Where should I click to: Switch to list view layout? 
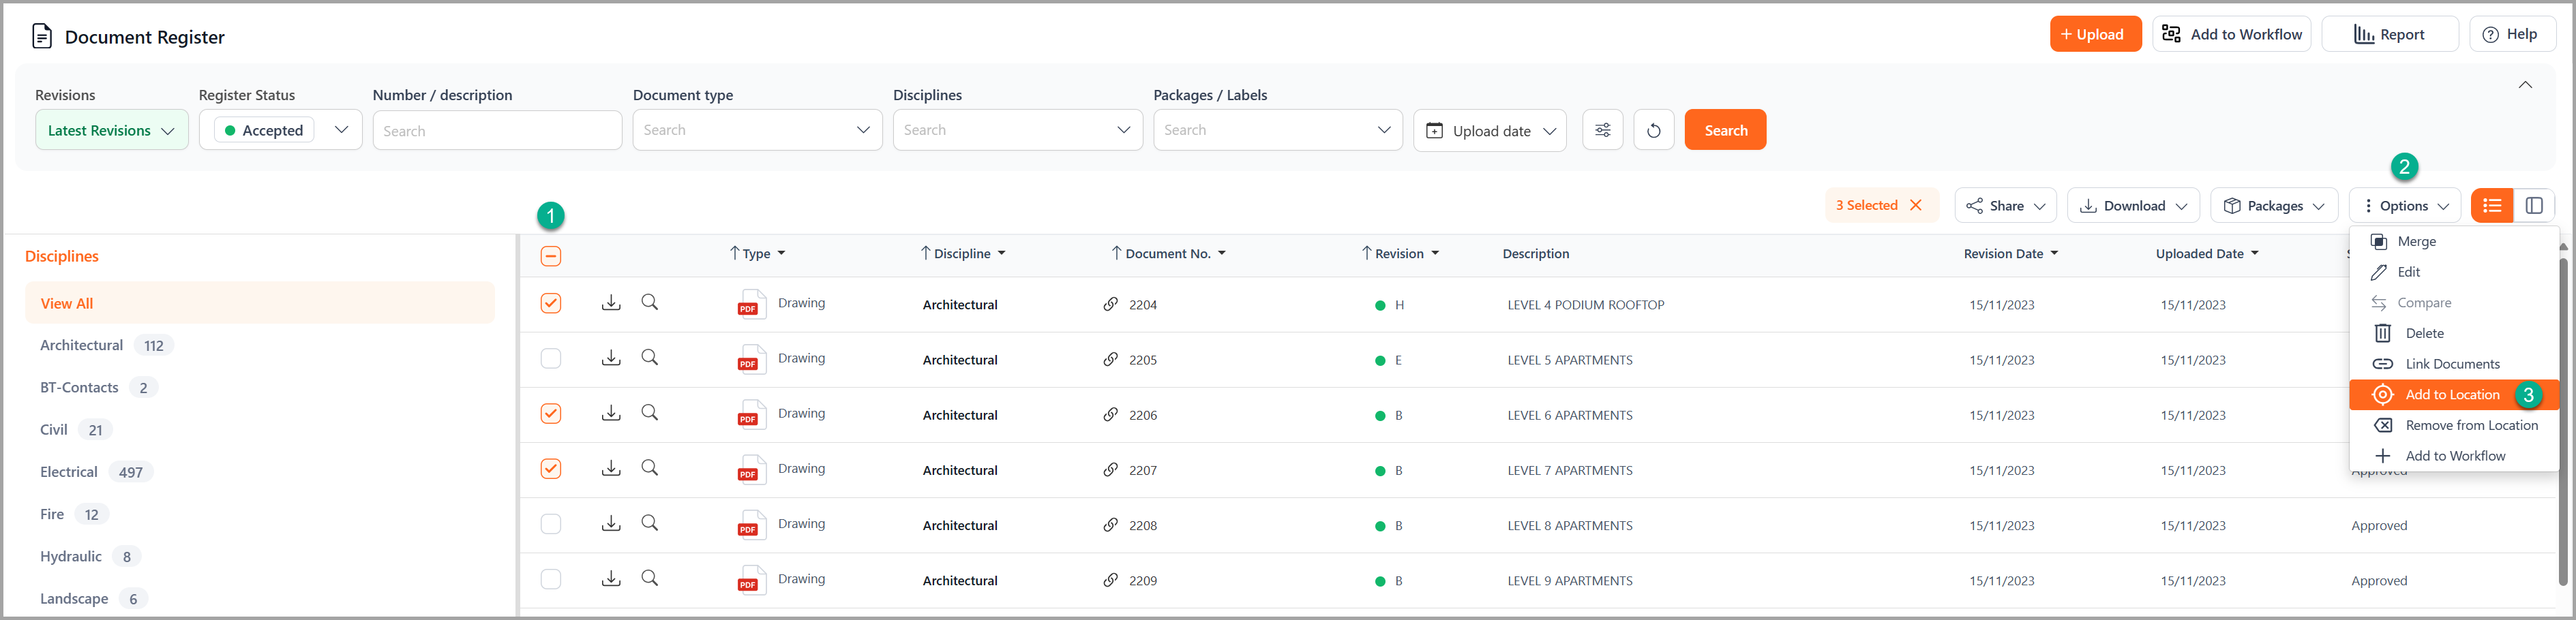pyautogui.click(x=2491, y=205)
